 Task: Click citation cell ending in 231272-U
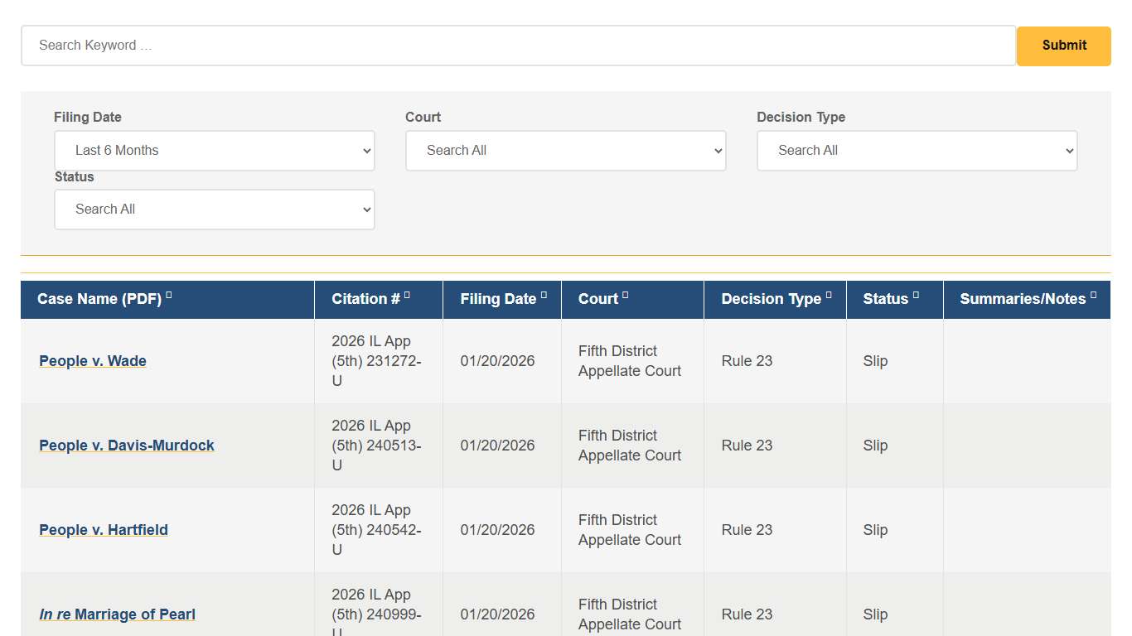pyautogui.click(x=376, y=361)
